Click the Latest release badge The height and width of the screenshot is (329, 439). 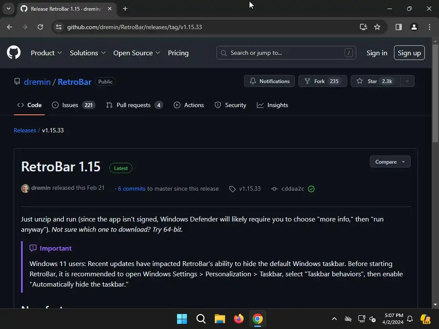point(120,168)
